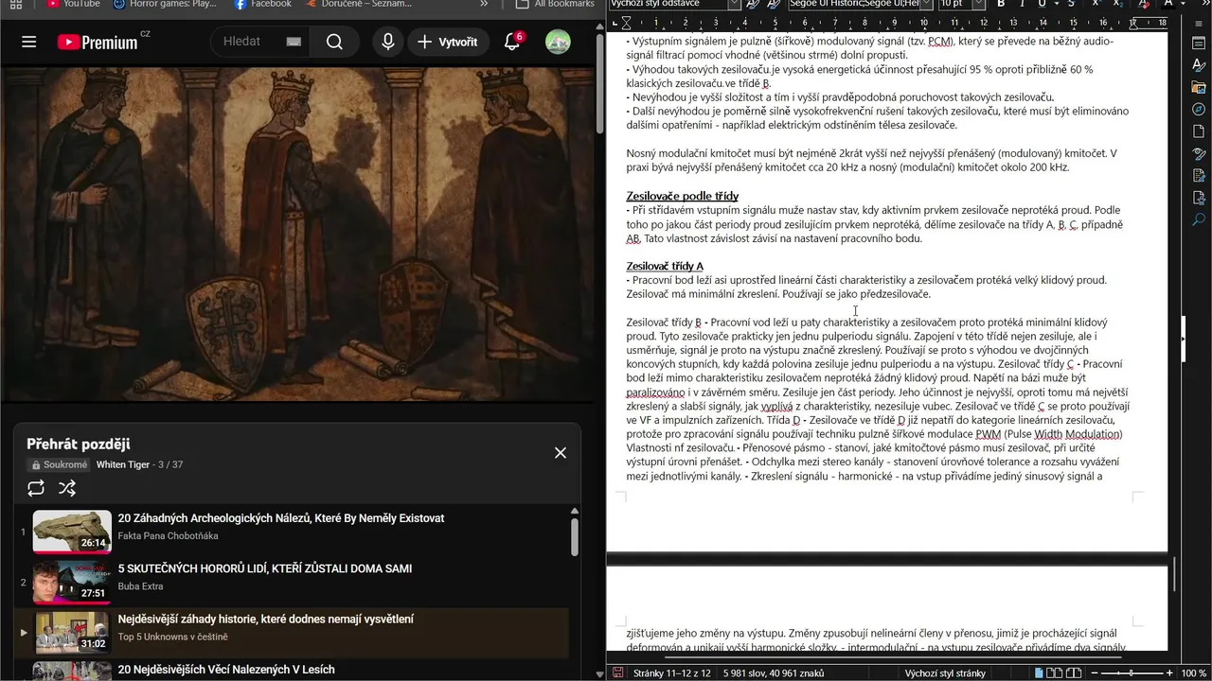1212x681 pixels.
Task: Activate voice search microphone on YouTube
Action: click(x=388, y=42)
